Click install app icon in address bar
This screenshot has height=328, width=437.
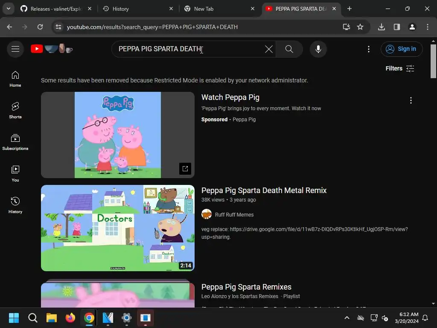coord(347,27)
